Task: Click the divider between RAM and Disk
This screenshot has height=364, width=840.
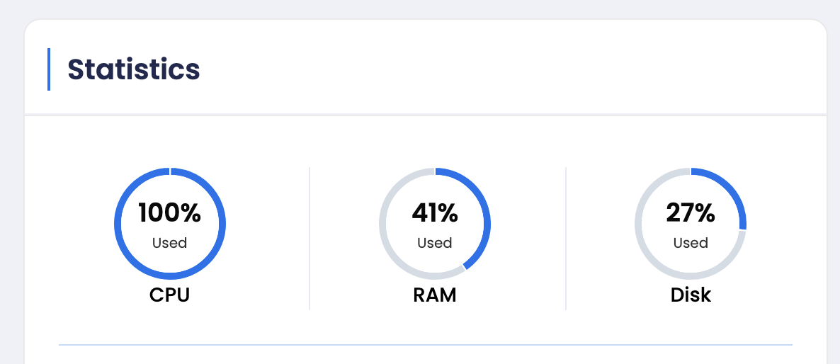Action: click(x=566, y=238)
